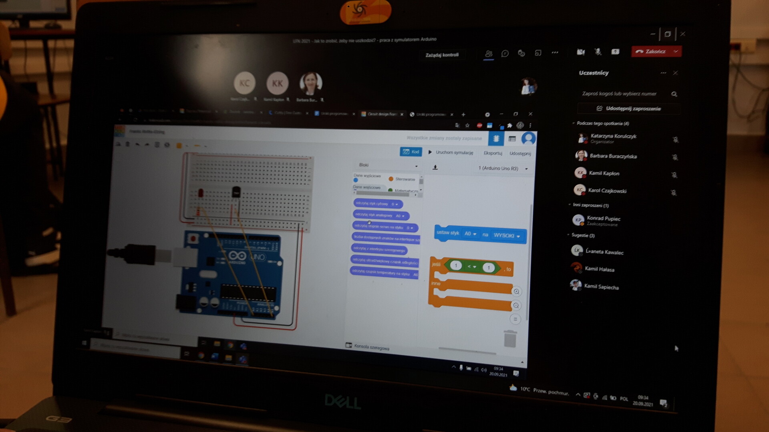Click the 'Eksportuj' export icon
Screen dimensions: 769x432
491,153
